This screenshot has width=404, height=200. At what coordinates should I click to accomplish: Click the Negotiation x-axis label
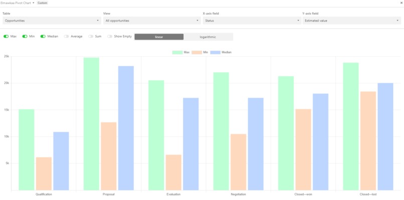tap(238, 194)
